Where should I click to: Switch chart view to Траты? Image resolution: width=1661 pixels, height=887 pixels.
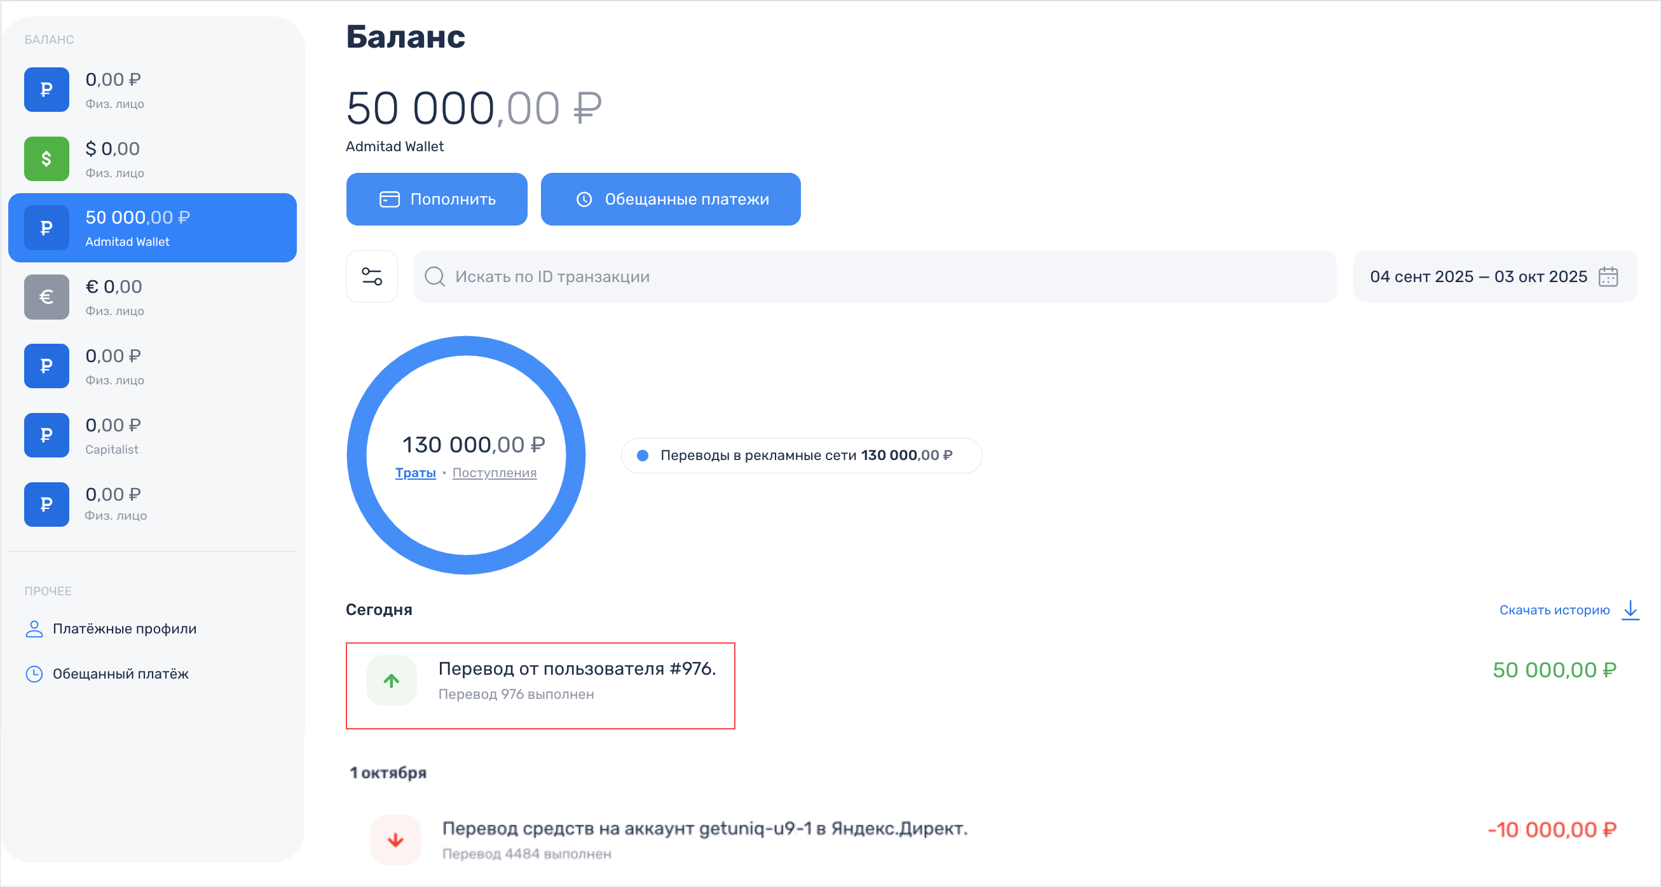click(415, 473)
